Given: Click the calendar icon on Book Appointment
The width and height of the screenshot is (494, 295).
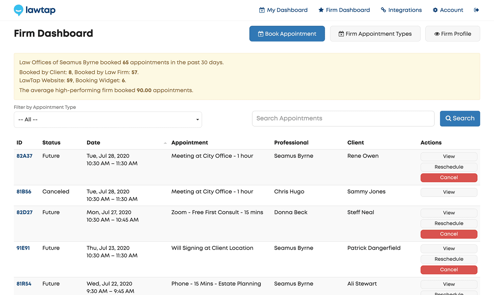Looking at the screenshot, I should coord(261,34).
